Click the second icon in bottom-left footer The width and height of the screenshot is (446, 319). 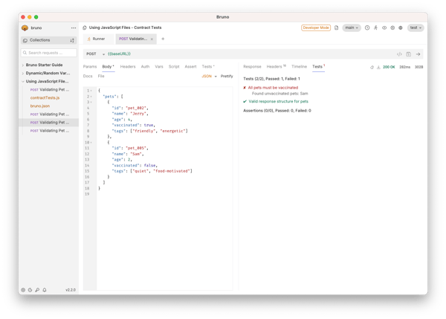(x=30, y=290)
